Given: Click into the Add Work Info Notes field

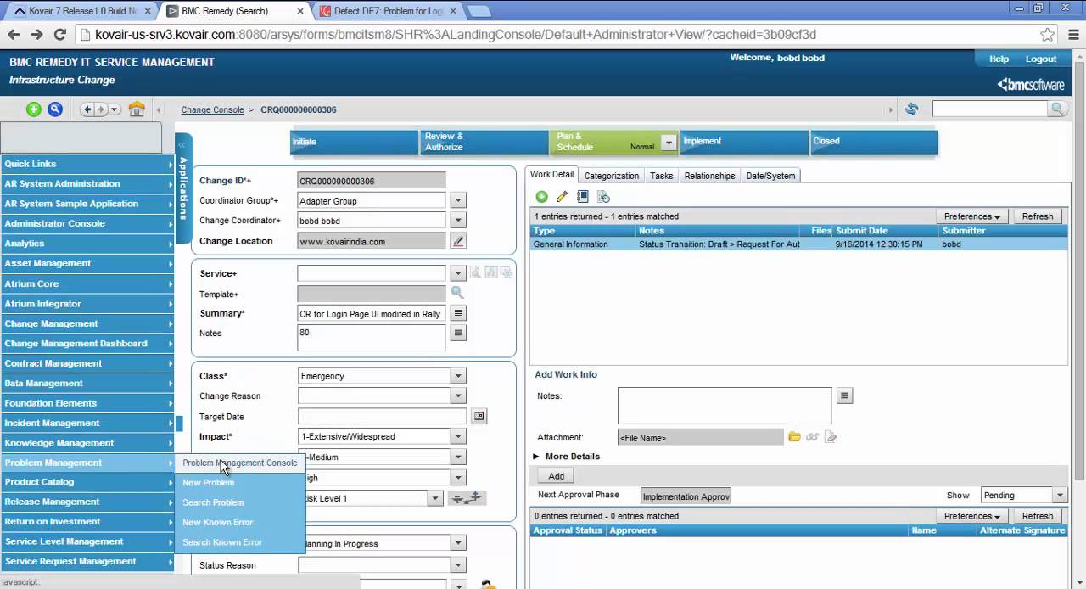Looking at the screenshot, I should point(725,406).
